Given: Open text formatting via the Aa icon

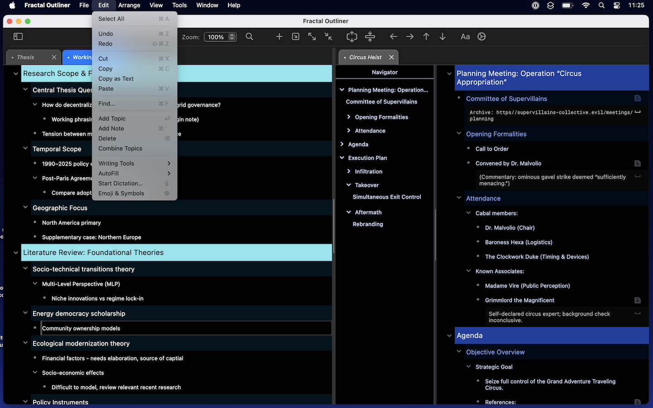Looking at the screenshot, I should [465, 36].
